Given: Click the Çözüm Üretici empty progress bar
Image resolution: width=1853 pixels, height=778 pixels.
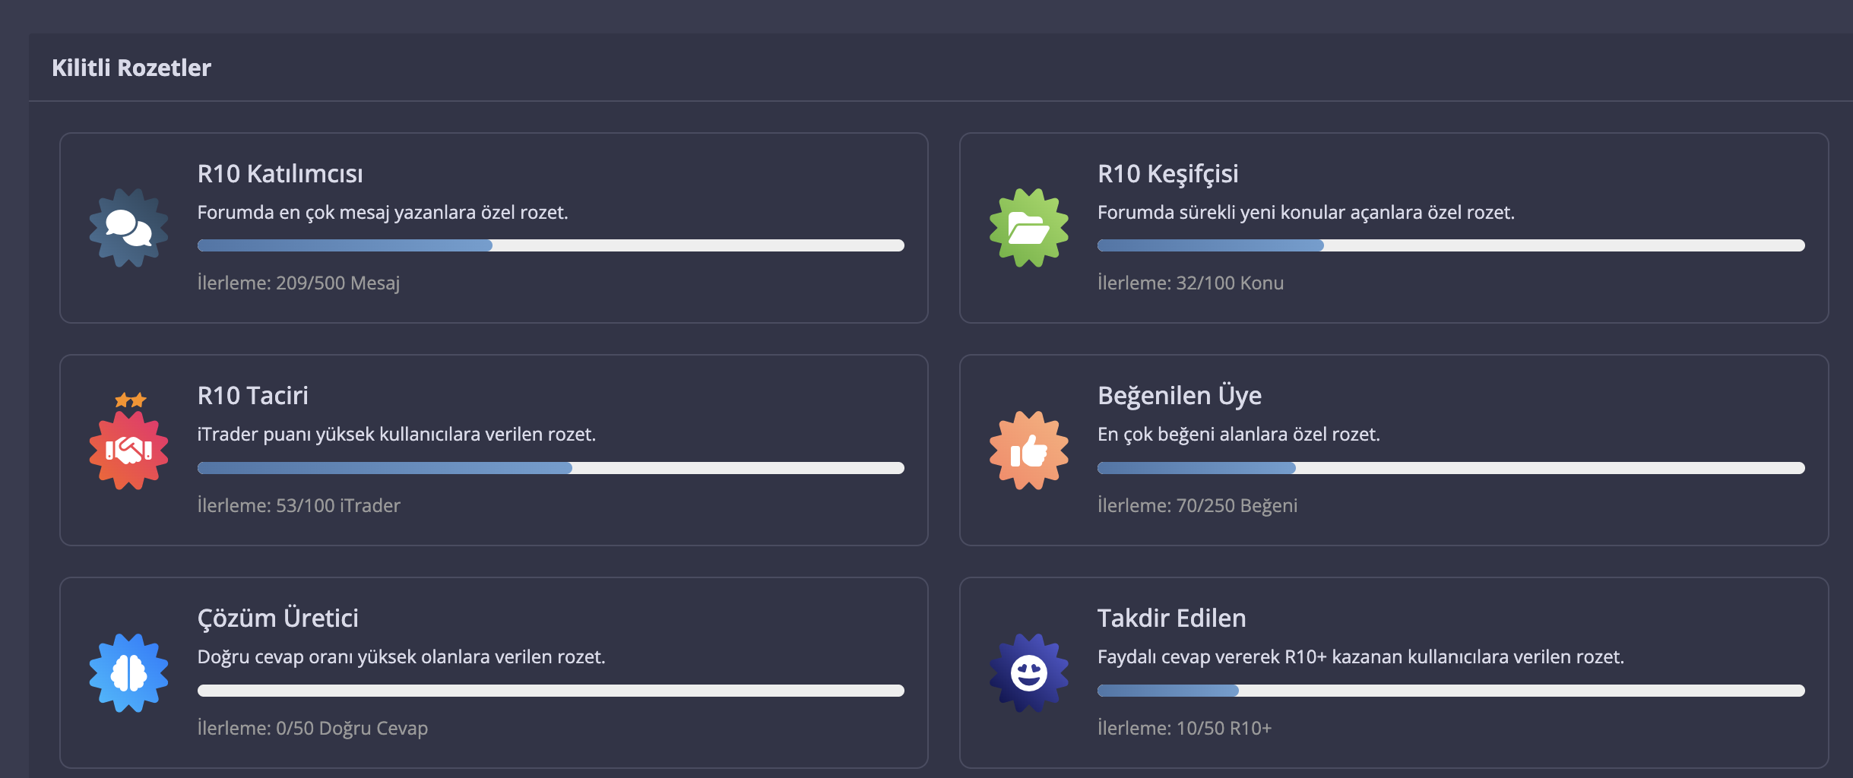Looking at the screenshot, I should point(551,691).
